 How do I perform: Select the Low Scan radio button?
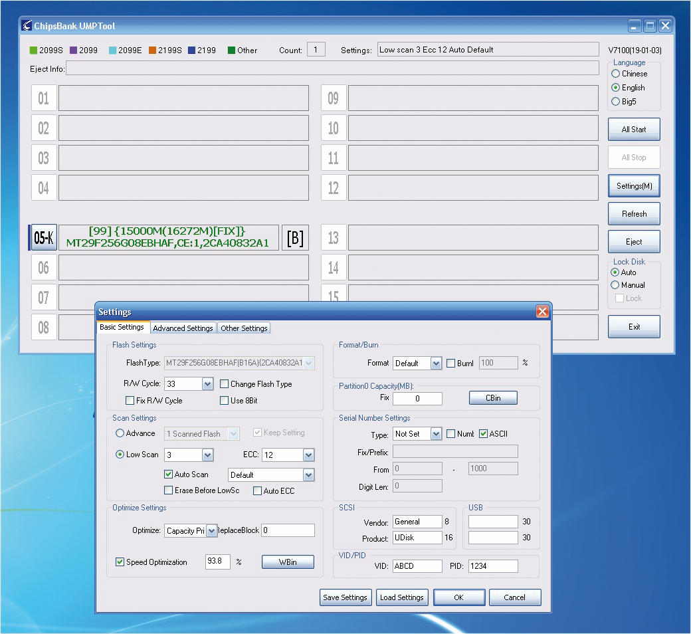[x=120, y=455]
